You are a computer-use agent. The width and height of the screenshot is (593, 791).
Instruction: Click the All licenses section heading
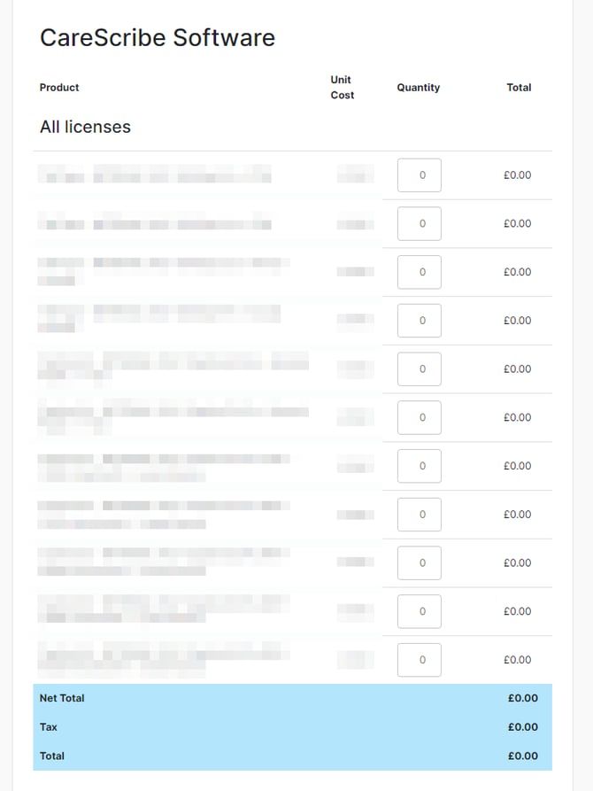click(85, 127)
